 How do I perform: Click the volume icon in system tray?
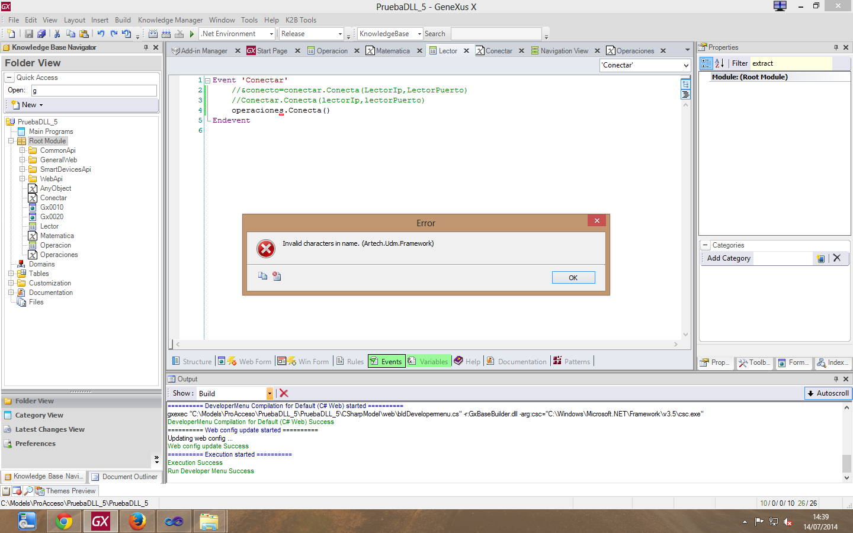(788, 522)
